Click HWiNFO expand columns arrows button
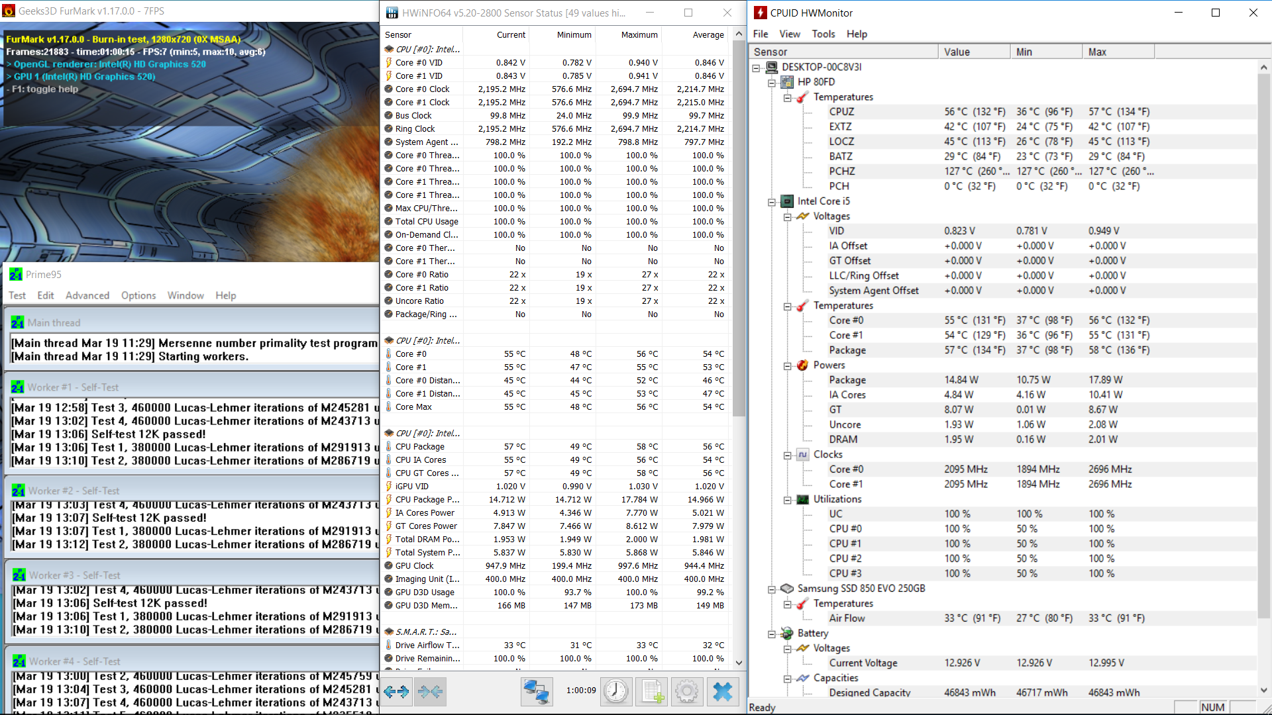Image resolution: width=1272 pixels, height=715 pixels. [x=396, y=692]
